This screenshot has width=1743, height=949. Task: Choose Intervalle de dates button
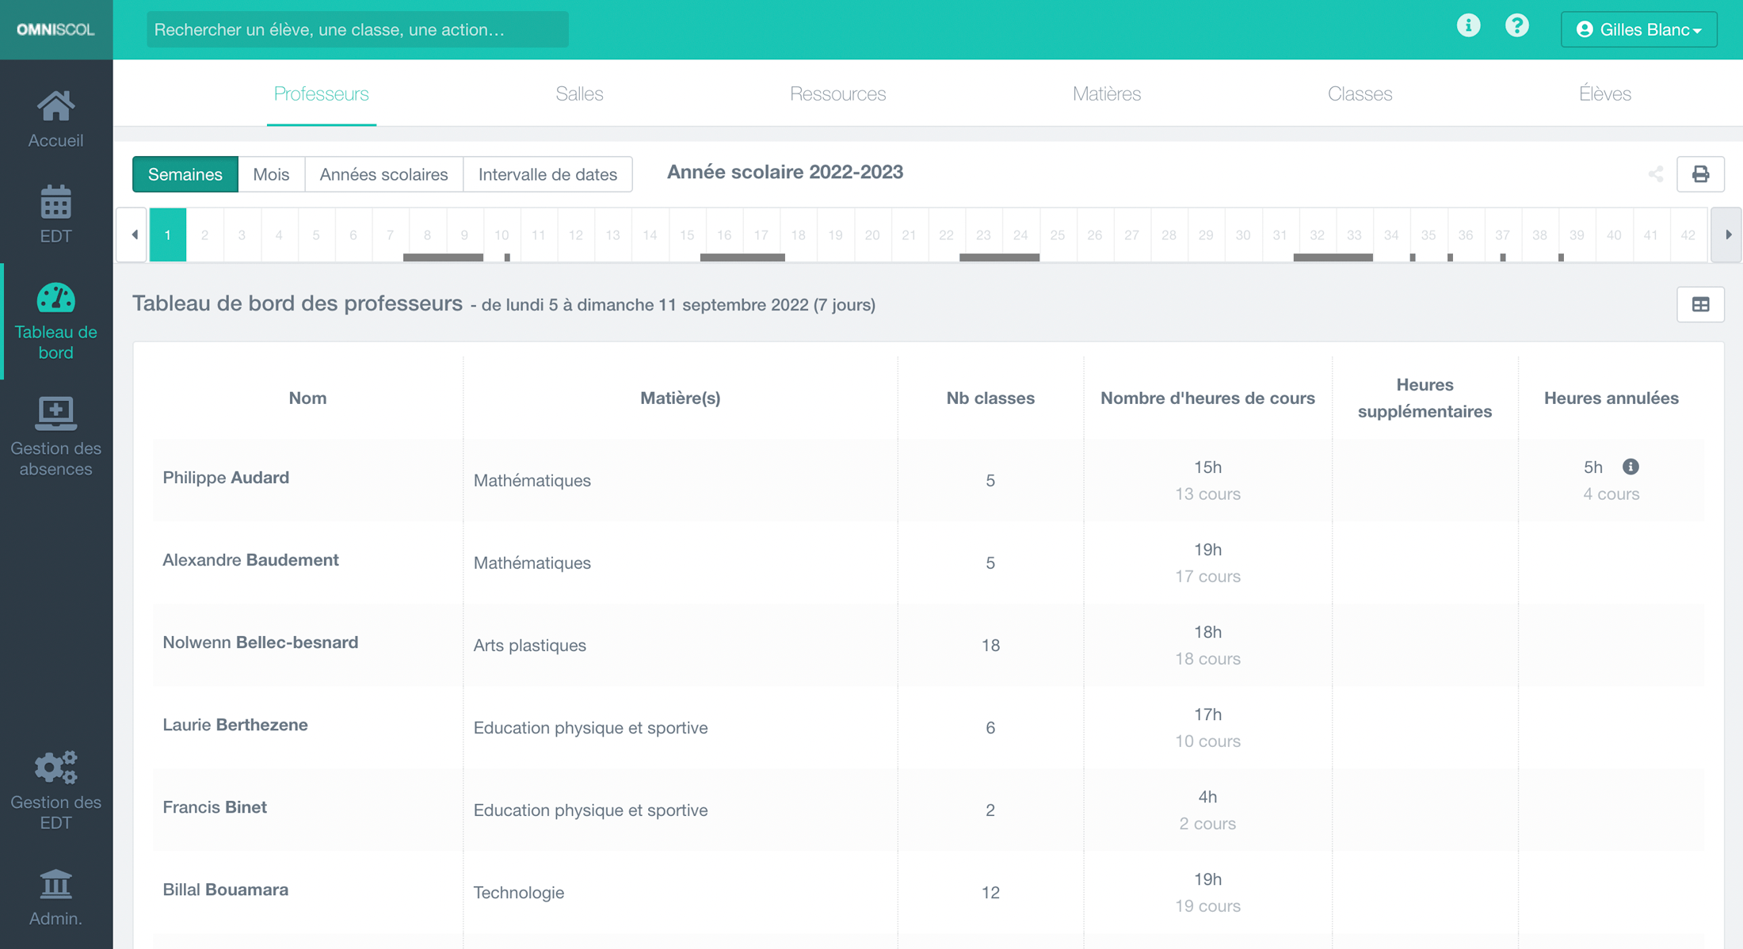click(x=547, y=174)
